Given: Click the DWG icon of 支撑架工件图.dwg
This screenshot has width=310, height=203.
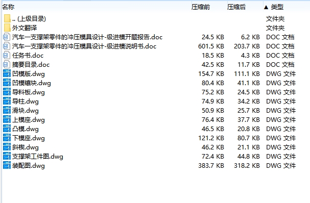Looking at the screenshot, I should pyautogui.click(x=7, y=156).
